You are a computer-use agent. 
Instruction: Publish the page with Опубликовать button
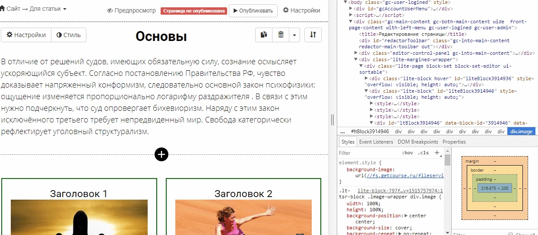coord(253,11)
